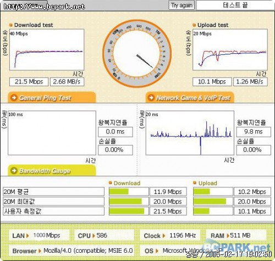Click the 20M 평균 row label
Viewport: 275px width, 261px height.
(53, 192)
